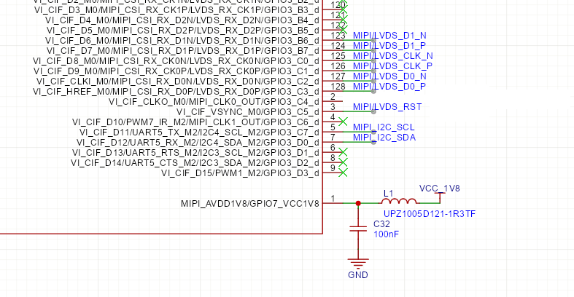
Task: Select the MIPI/LVDS_D0_N net label
Action: coord(389,76)
